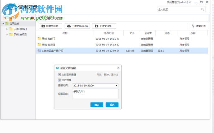Image resolution: width=214 pixels, height=133 pixels.
Task: Click the 描述 column header
Action: tap(167, 33)
